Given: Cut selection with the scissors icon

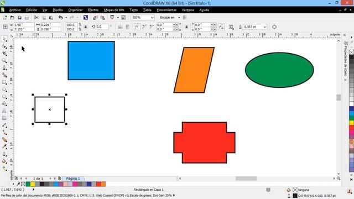Looking at the screenshot, I should click(36, 18).
